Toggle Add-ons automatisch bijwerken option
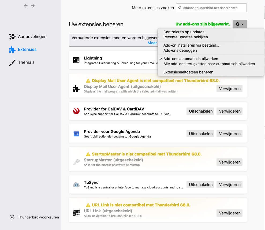 [x=191, y=59]
